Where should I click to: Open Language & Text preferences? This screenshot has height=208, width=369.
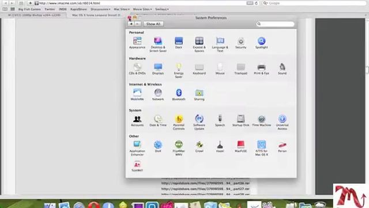click(x=220, y=44)
